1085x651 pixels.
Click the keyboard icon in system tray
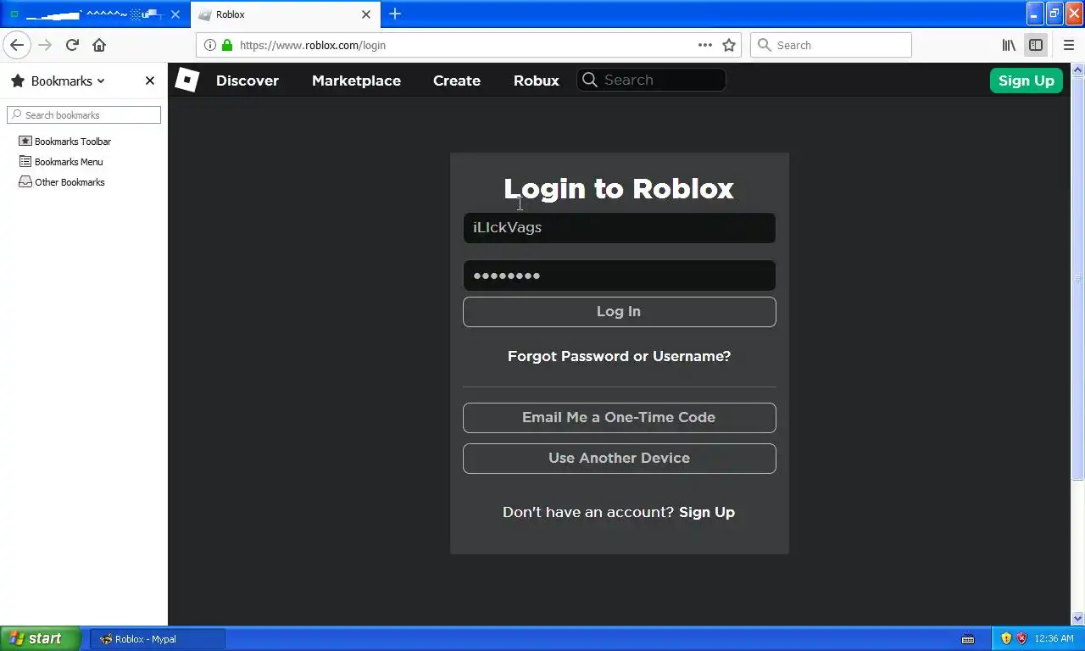[x=968, y=639]
